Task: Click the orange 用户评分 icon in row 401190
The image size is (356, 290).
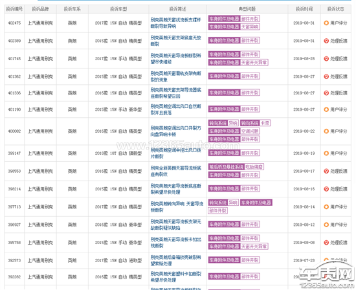Action: pyautogui.click(x=326, y=109)
